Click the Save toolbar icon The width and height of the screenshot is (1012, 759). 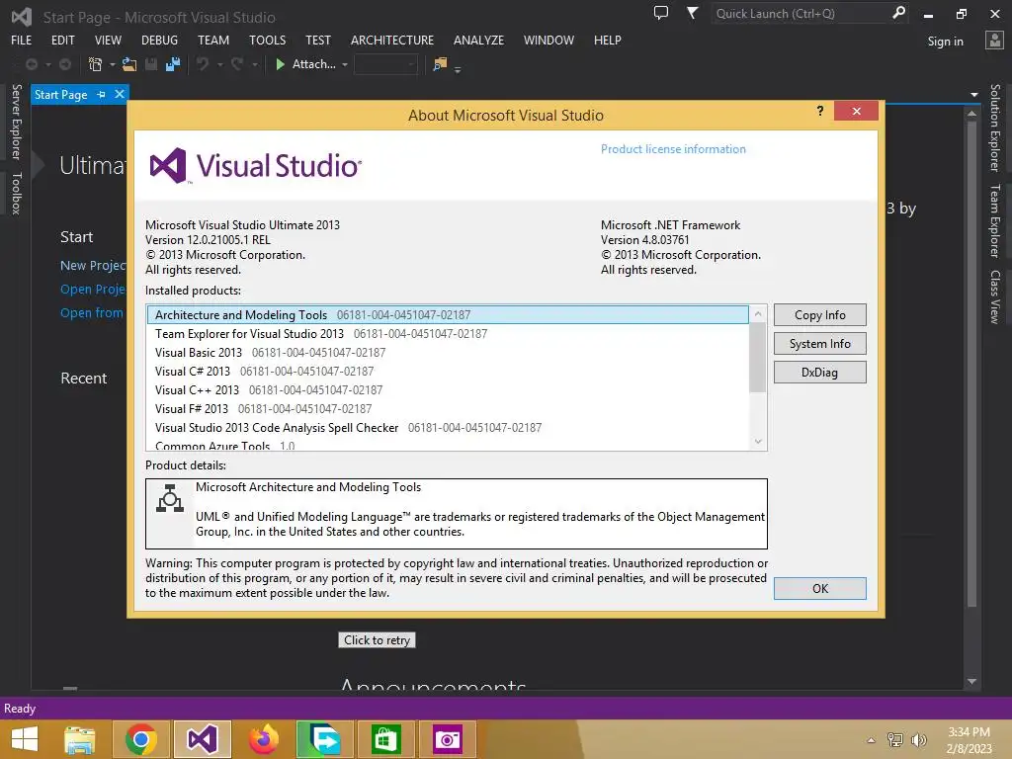151,64
